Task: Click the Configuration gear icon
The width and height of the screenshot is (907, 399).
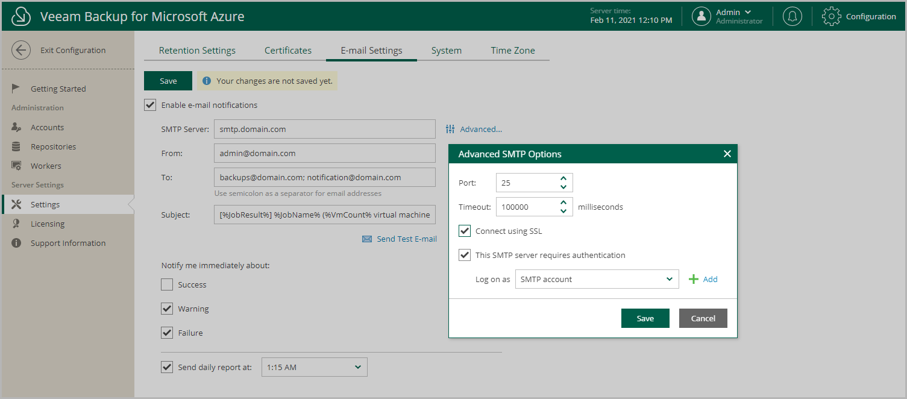Action: 832,16
